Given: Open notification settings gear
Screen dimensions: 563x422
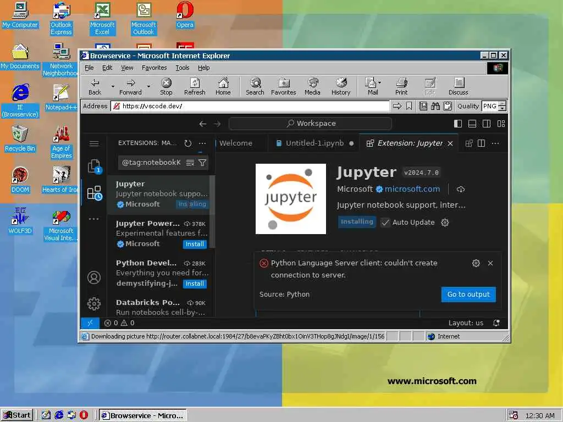Looking at the screenshot, I should tap(476, 263).
